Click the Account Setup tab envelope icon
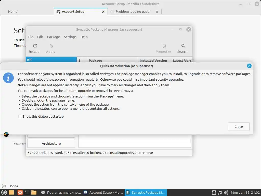261x196 pixels. coord(58,12)
